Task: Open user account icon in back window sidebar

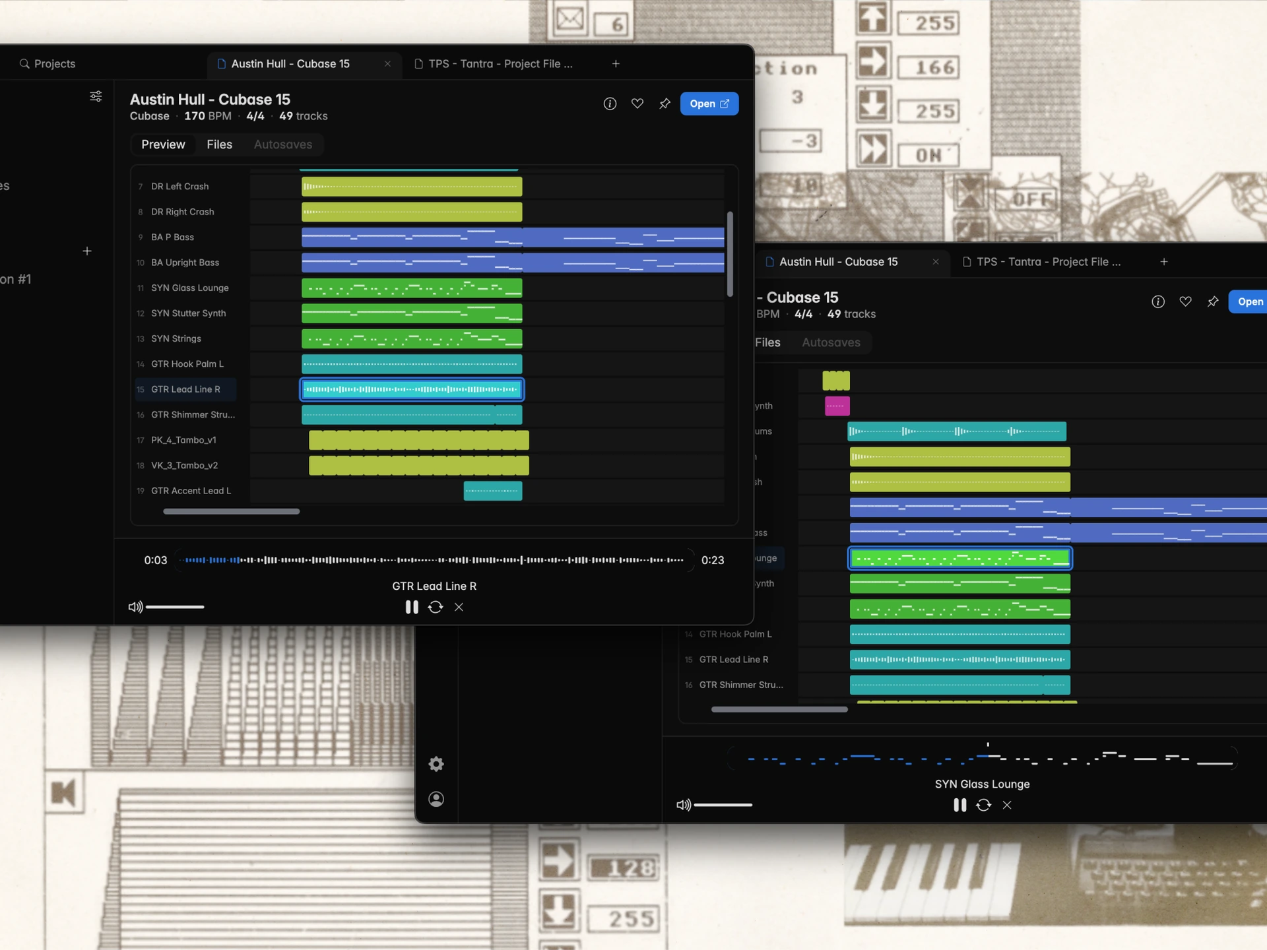Action: pyautogui.click(x=436, y=799)
